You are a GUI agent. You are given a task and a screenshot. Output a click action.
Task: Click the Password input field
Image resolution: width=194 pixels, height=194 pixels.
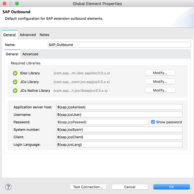[x=102, y=122]
